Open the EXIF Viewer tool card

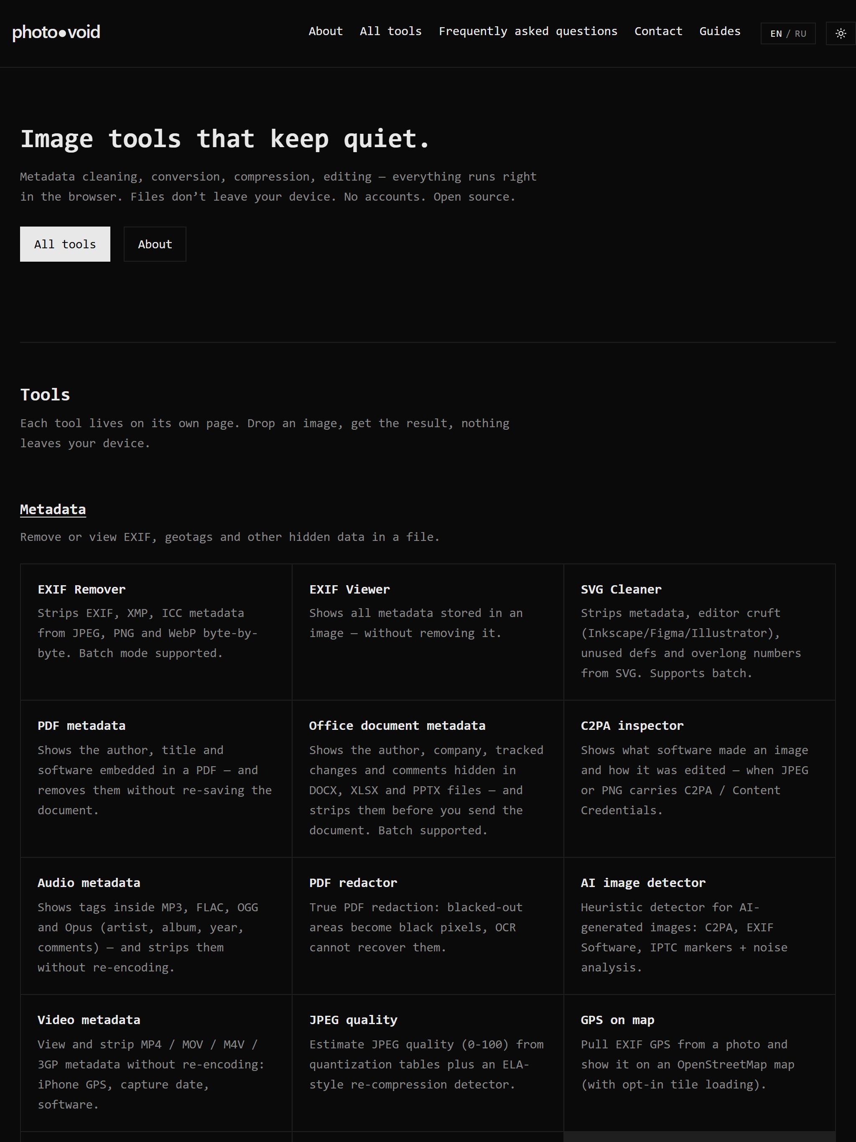click(428, 632)
